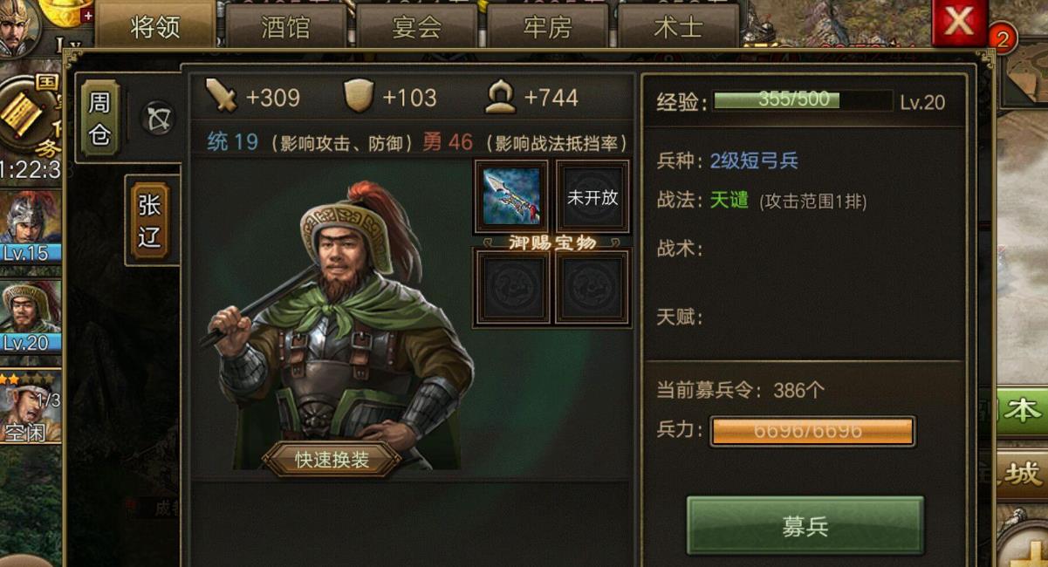Select the Lv.15 general portrait

coord(31,226)
